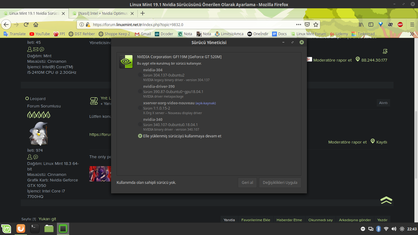418x235 pixels.
Task: Open the Linux Mint Forum bookmark
Action: pyautogui.click(x=308, y=34)
